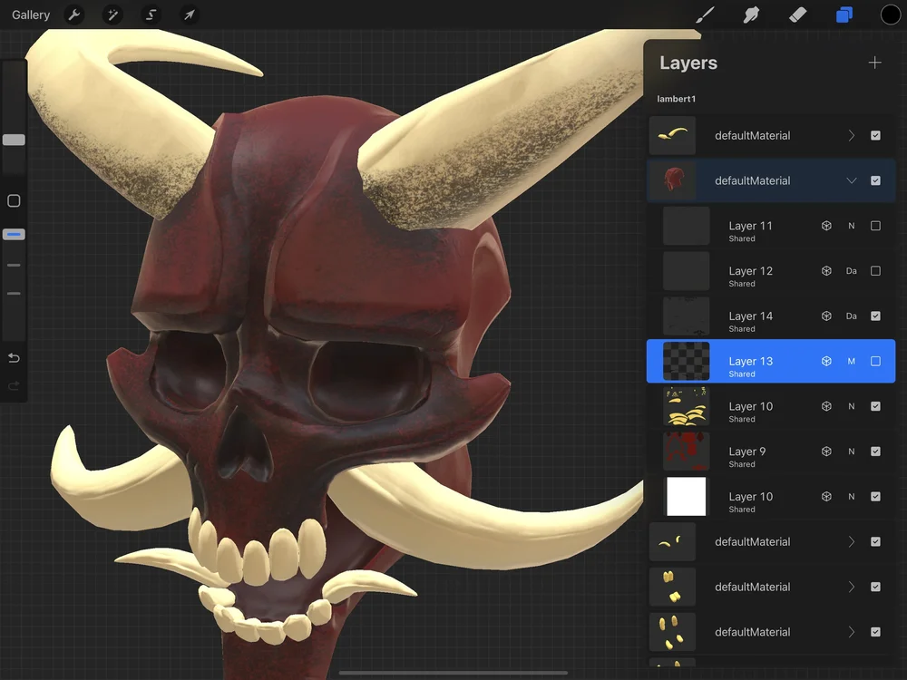Tap the cube icon on Layer 9
The height and width of the screenshot is (680, 907).
(826, 451)
